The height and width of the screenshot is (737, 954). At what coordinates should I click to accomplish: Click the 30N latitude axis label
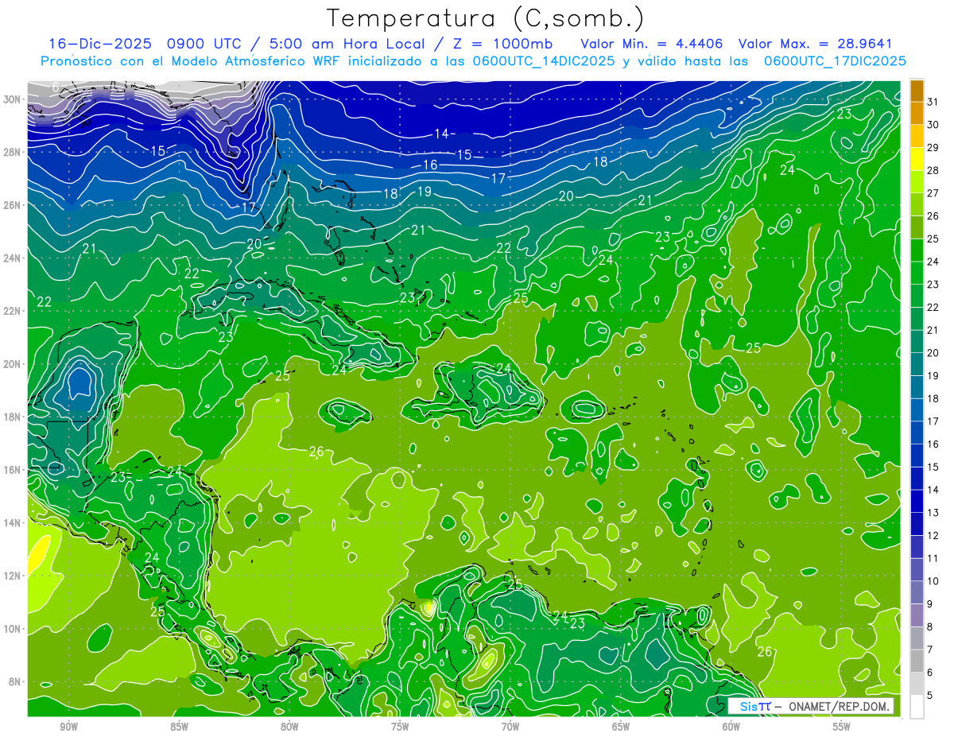tap(14, 99)
